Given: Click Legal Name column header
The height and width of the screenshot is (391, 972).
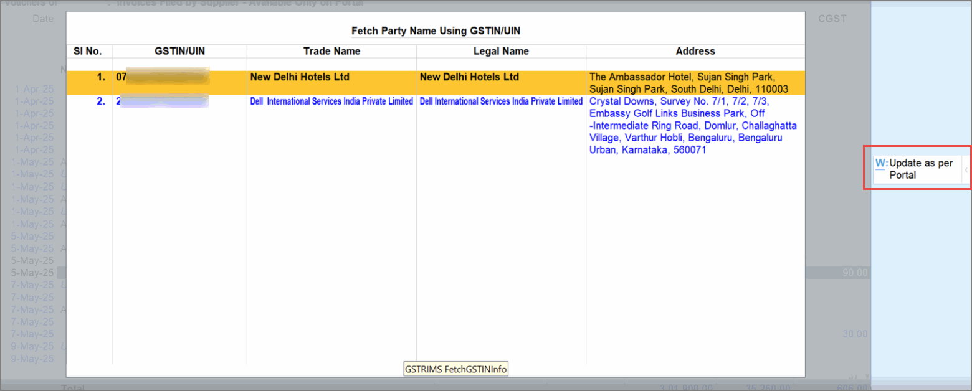Looking at the screenshot, I should [501, 51].
